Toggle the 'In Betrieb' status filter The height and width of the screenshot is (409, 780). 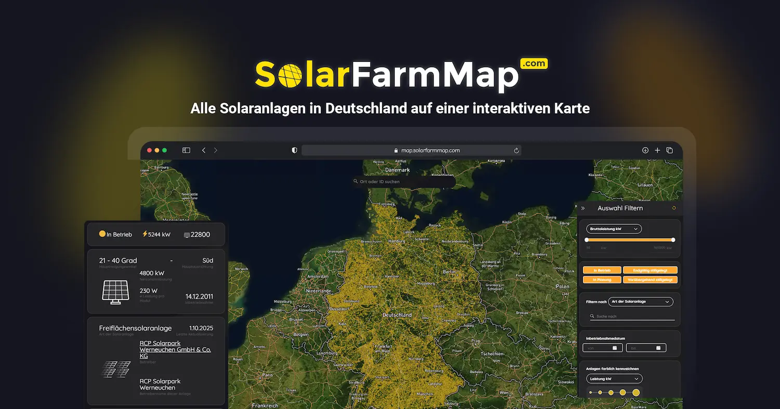tap(602, 270)
